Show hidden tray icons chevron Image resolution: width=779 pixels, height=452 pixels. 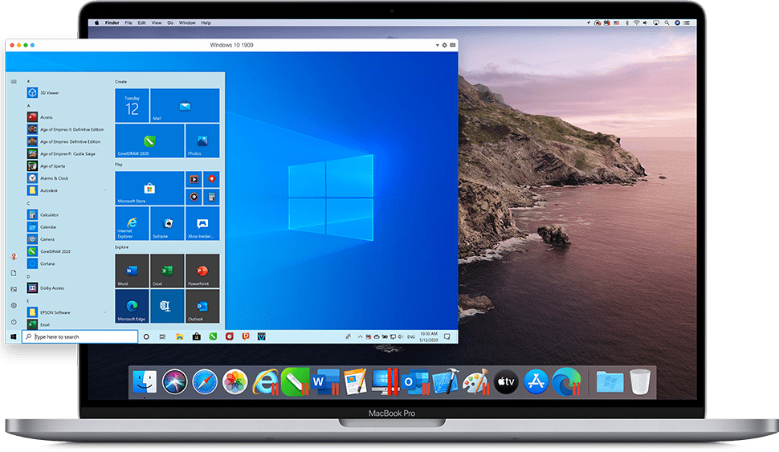click(x=361, y=336)
